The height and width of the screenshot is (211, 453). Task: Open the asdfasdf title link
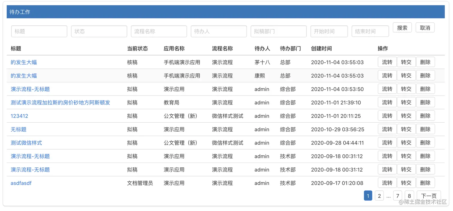(21, 183)
